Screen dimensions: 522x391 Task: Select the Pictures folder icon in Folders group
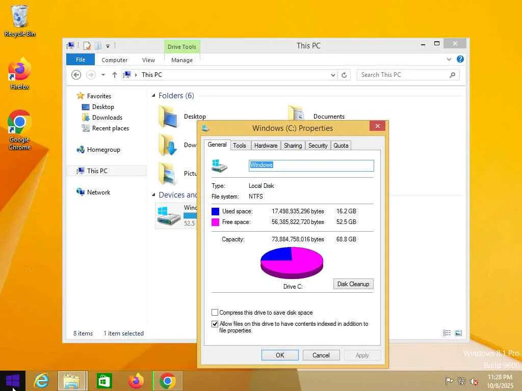pyautogui.click(x=168, y=173)
